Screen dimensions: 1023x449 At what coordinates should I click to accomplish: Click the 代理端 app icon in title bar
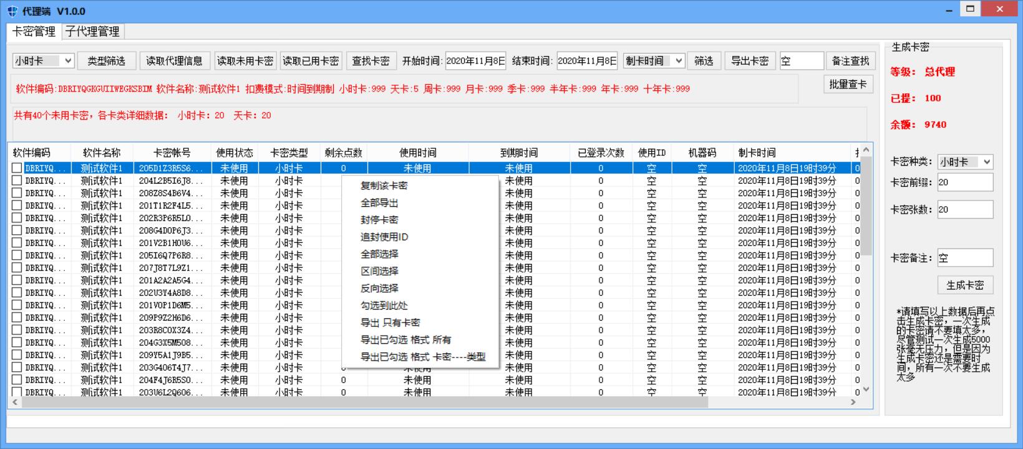tap(12, 11)
